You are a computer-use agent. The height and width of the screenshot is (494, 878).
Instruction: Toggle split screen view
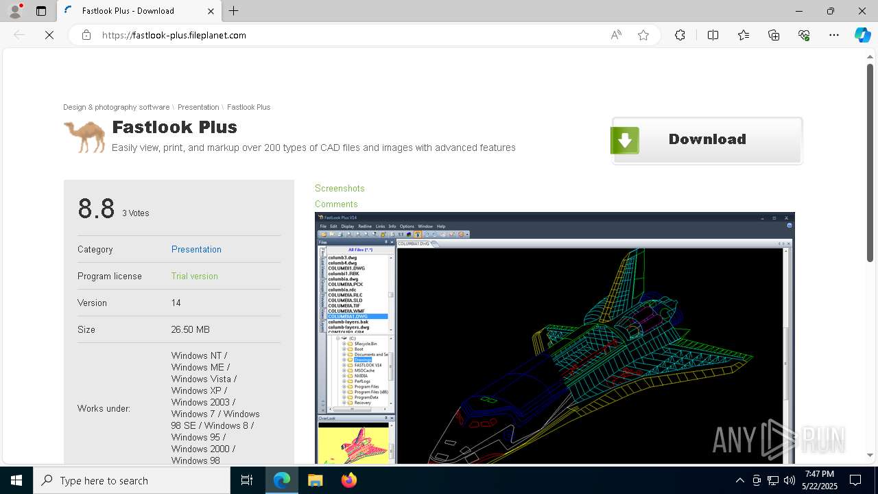coord(713,35)
